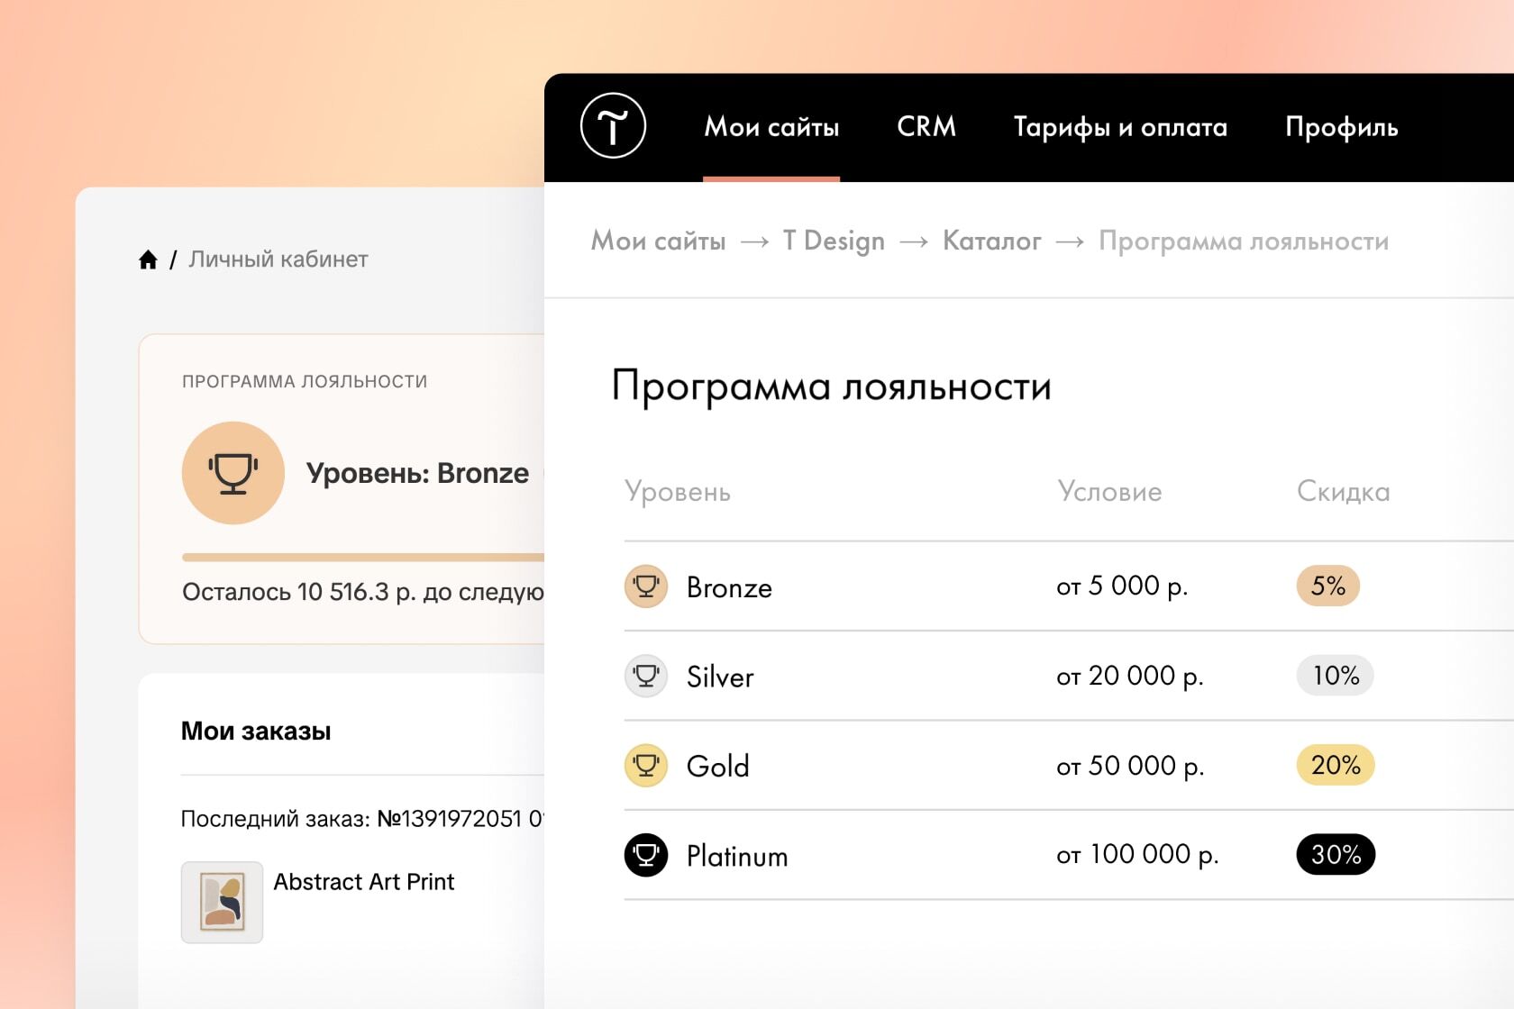Screen dimensions: 1514x1009
Task: Go to Тарифы и оплата
Action: coord(1120,127)
